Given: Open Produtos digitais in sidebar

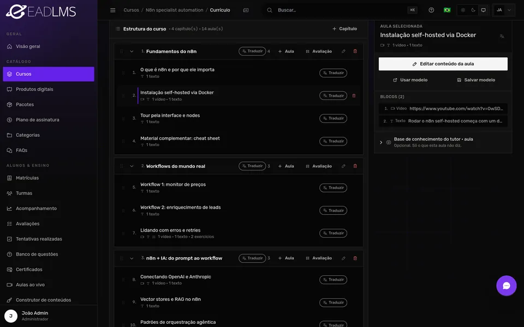Looking at the screenshot, I should coord(49,89).
